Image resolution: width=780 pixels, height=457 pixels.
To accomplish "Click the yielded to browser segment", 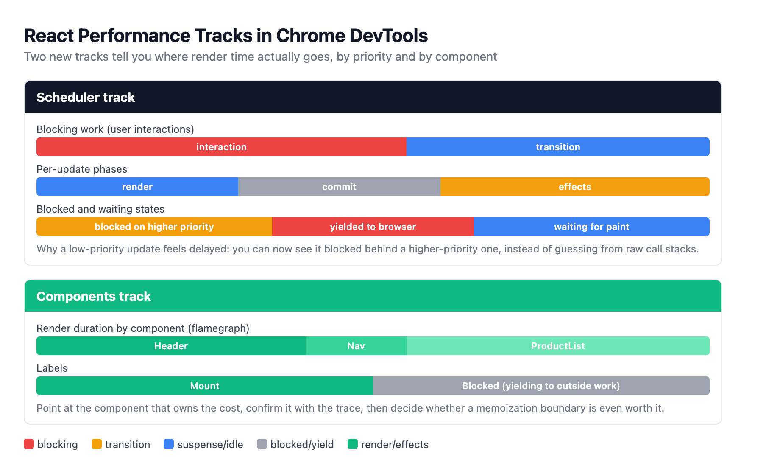I will point(373,227).
